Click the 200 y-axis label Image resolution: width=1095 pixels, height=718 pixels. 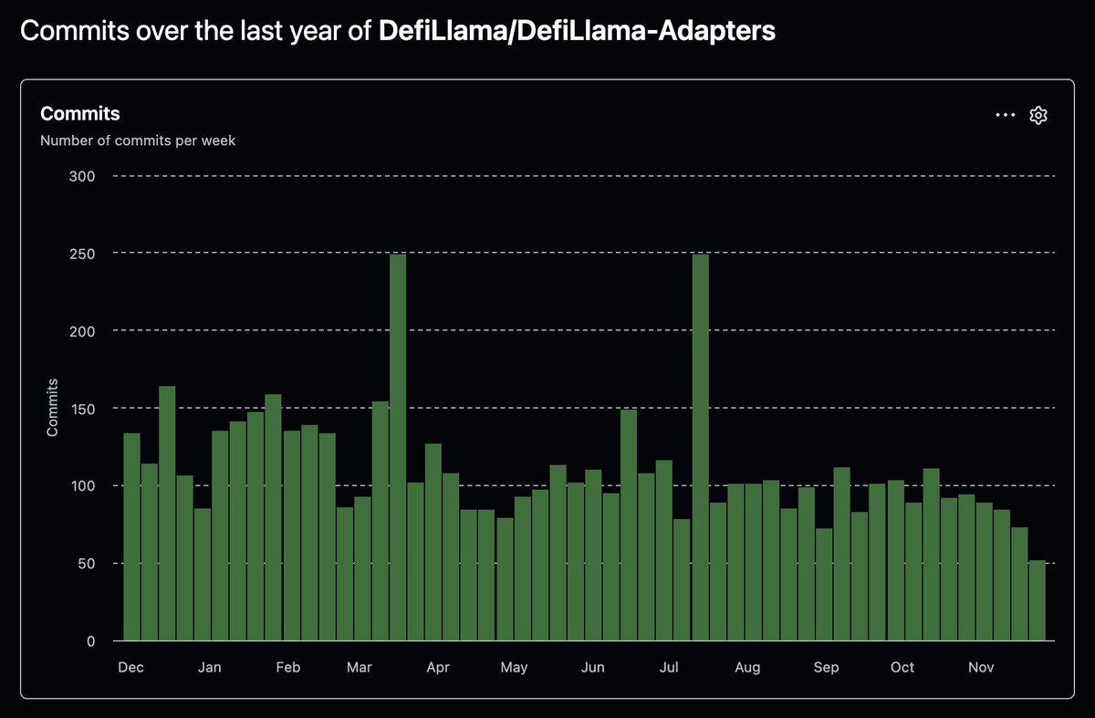pyautogui.click(x=82, y=330)
